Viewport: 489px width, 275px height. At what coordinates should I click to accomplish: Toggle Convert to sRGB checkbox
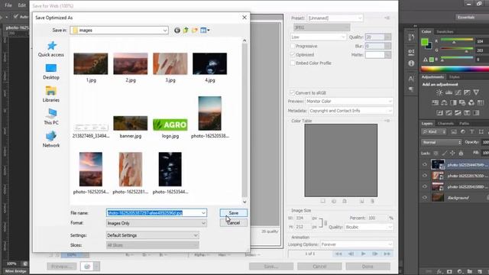click(x=292, y=92)
